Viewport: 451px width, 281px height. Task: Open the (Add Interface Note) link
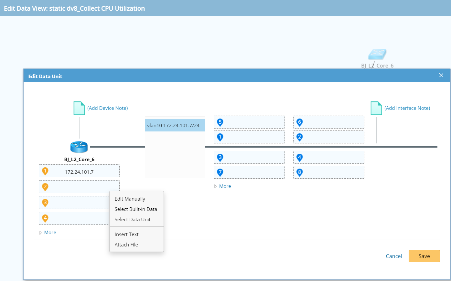(407, 108)
